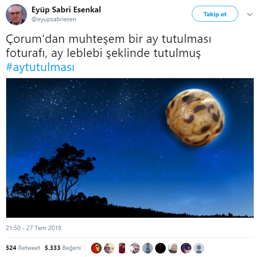
Task: Open the #aytutulması hashtag link
Action: pyautogui.click(x=40, y=67)
